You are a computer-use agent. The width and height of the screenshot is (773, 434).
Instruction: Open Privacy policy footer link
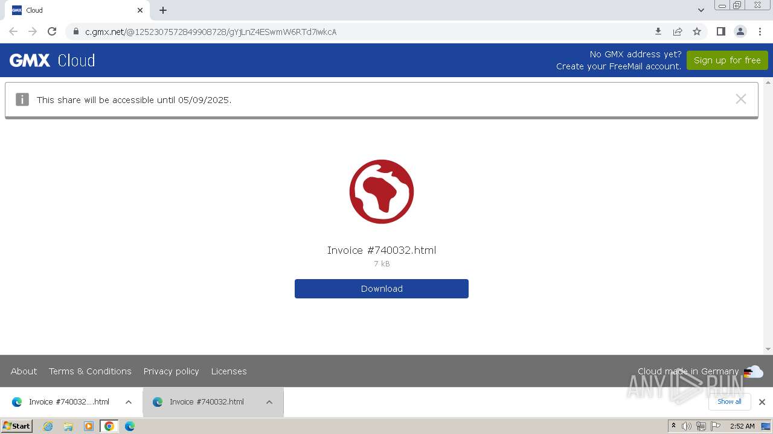171,371
